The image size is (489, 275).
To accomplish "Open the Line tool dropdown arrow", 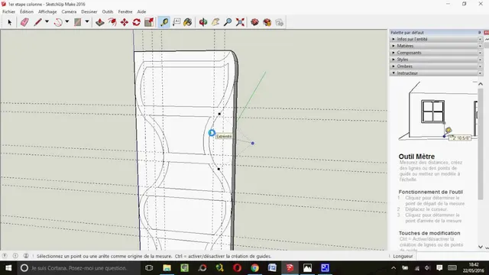I will tap(47, 22).
